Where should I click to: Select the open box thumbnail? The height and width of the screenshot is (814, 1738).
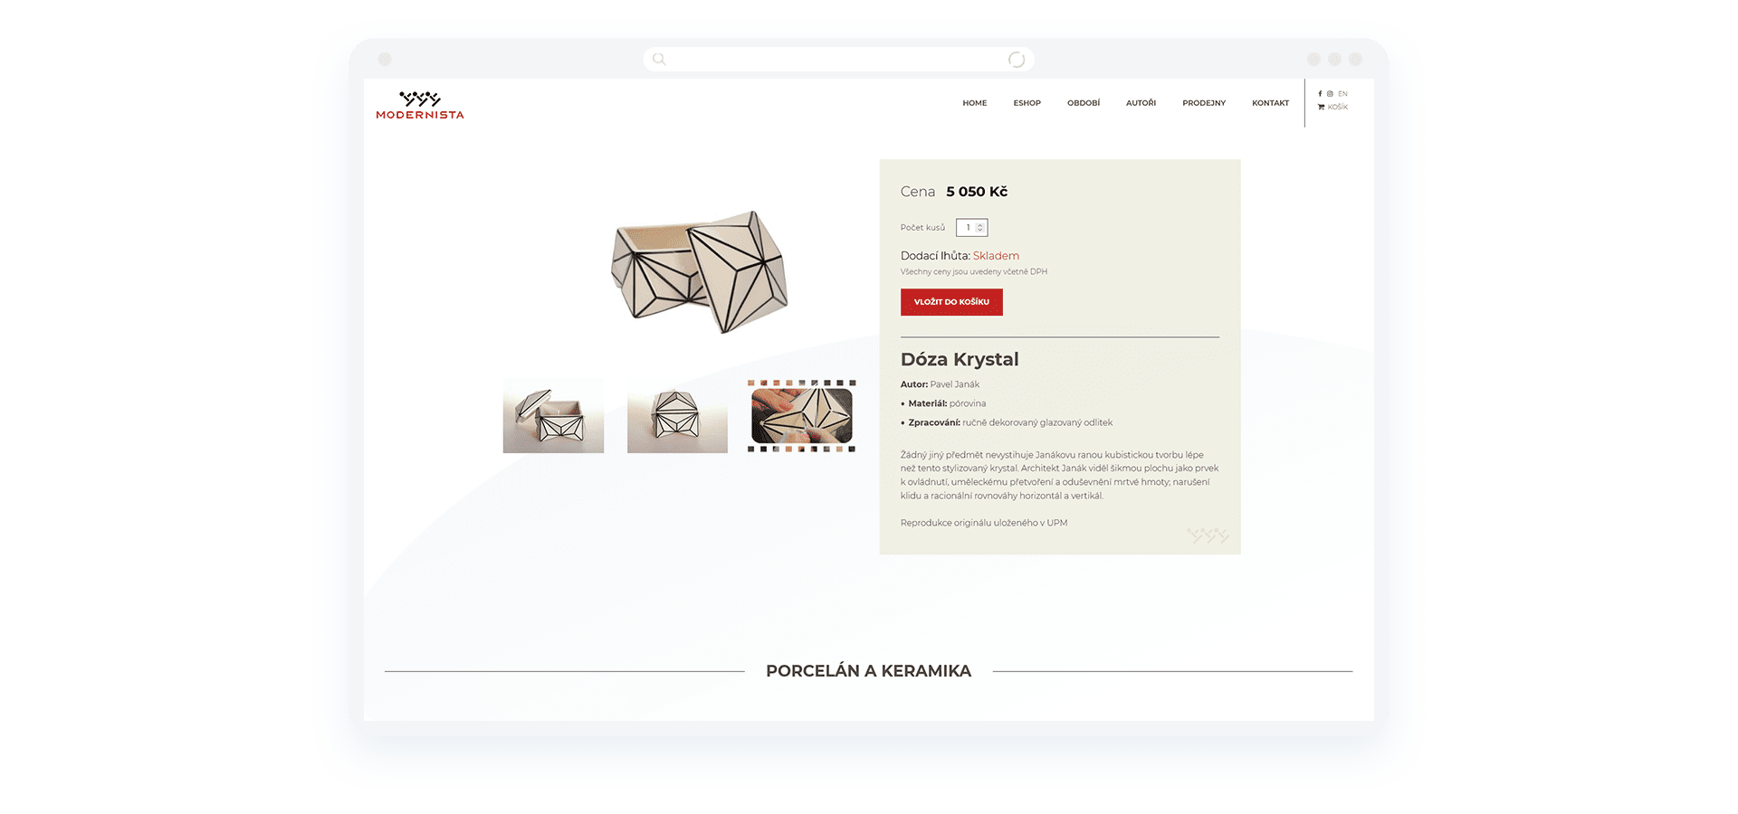click(x=553, y=416)
